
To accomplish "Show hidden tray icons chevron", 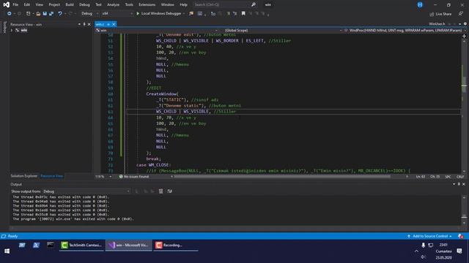I will tap(416, 251).
